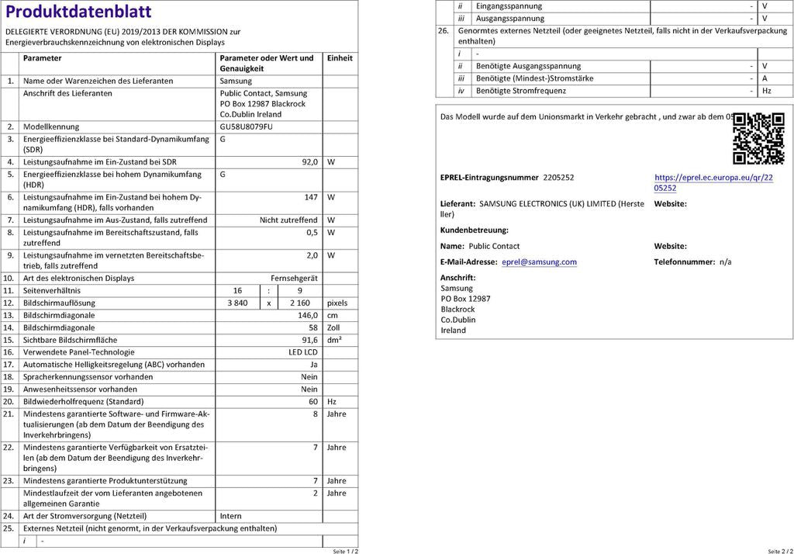Click 'Seitenverhältnis' row label

(x=52, y=291)
